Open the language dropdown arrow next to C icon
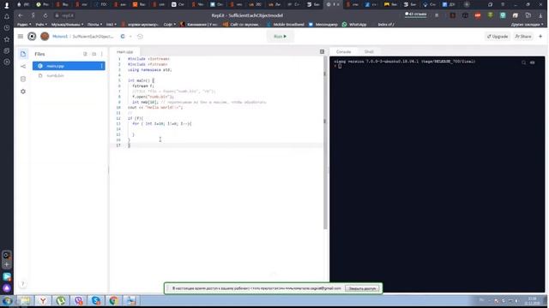Image resolution: width=549 pixels, height=308 pixels. click(130, 36)
